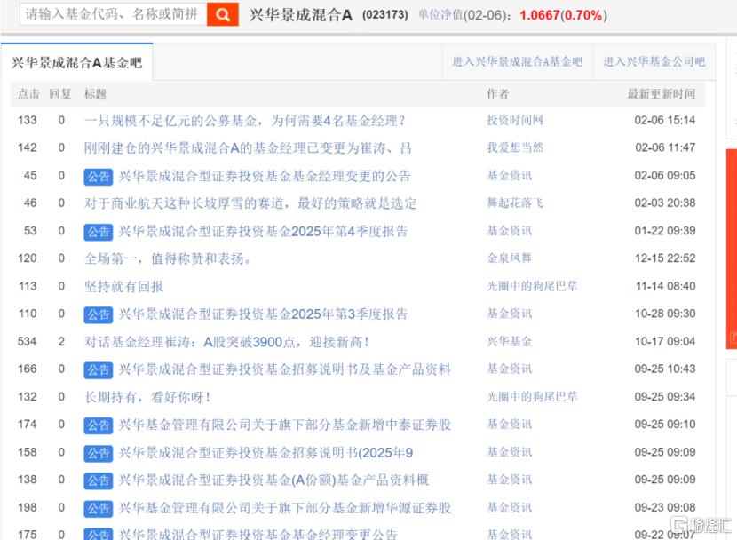Open announcement (A份额)基金产品资料概
The width and height of the screenshot is (737, 540).
coord(274,480)
